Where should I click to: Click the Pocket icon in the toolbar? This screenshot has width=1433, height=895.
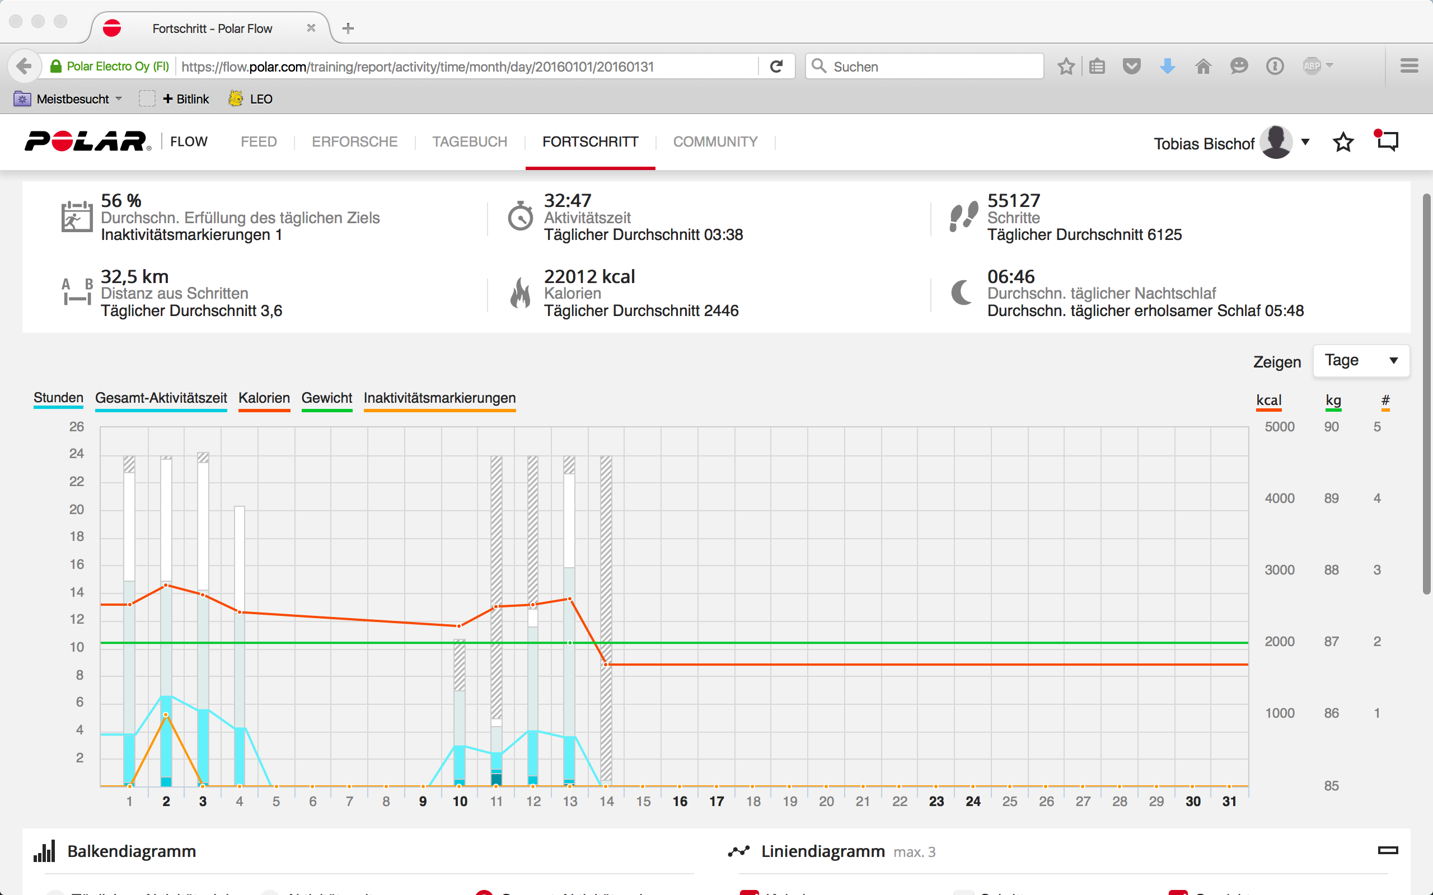[1132, 67]
